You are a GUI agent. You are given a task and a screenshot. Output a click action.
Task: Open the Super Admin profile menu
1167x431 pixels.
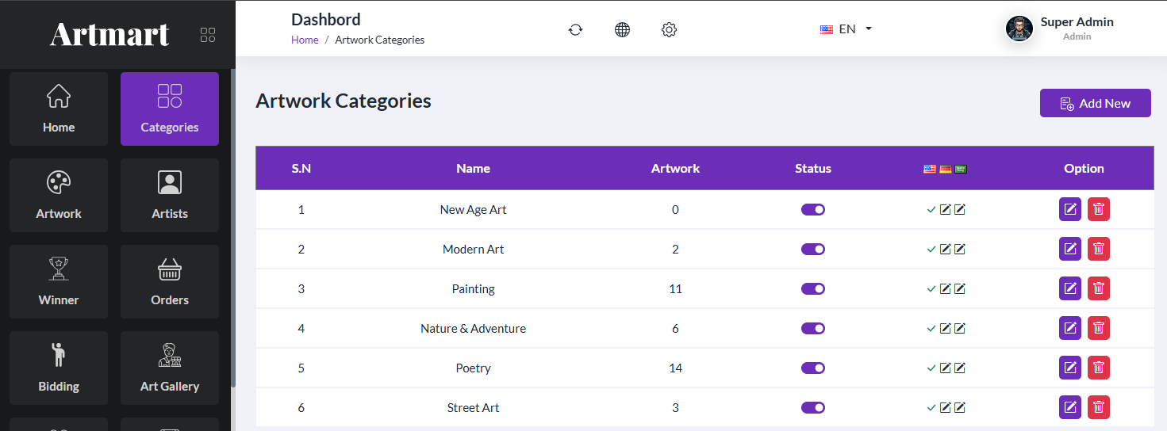tap(1060, 29)
